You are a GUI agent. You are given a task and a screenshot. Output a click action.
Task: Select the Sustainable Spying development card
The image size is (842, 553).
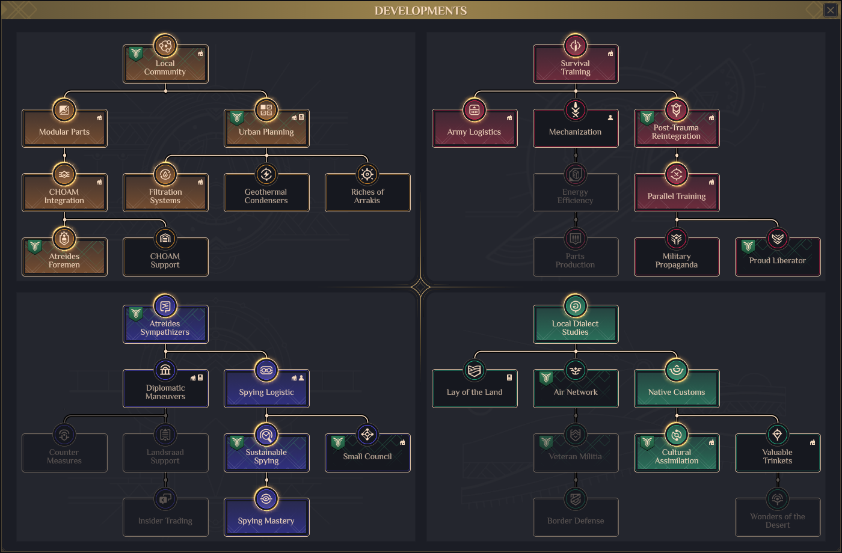266,453
